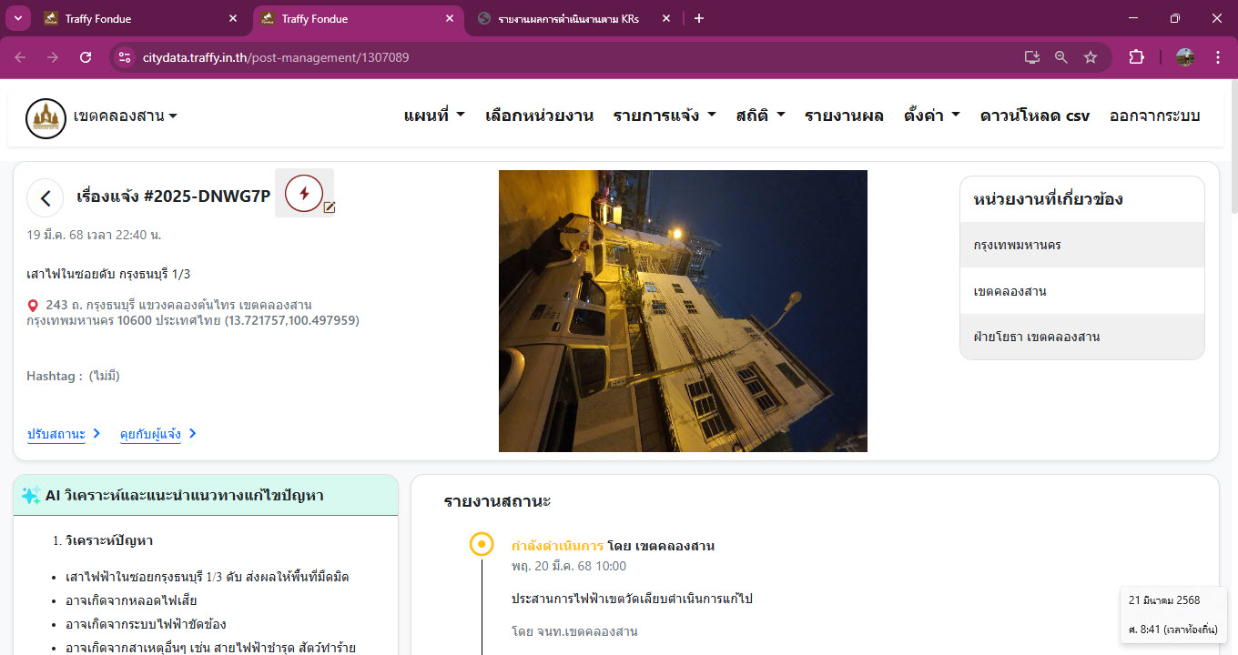
Task: Open a new browser tab
Action: [699, 18]
